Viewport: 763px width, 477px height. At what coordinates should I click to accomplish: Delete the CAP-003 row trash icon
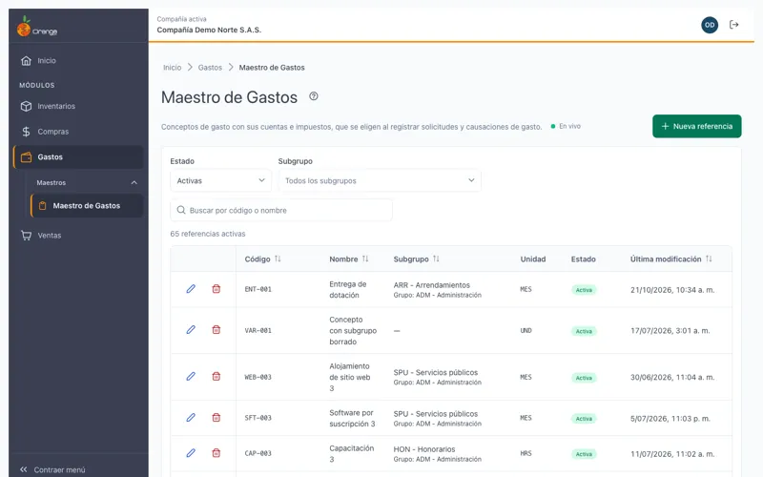click(x=217, y=453)
